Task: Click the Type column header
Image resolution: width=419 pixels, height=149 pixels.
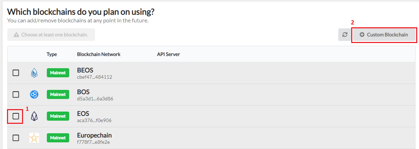Action: click(52, 54)
